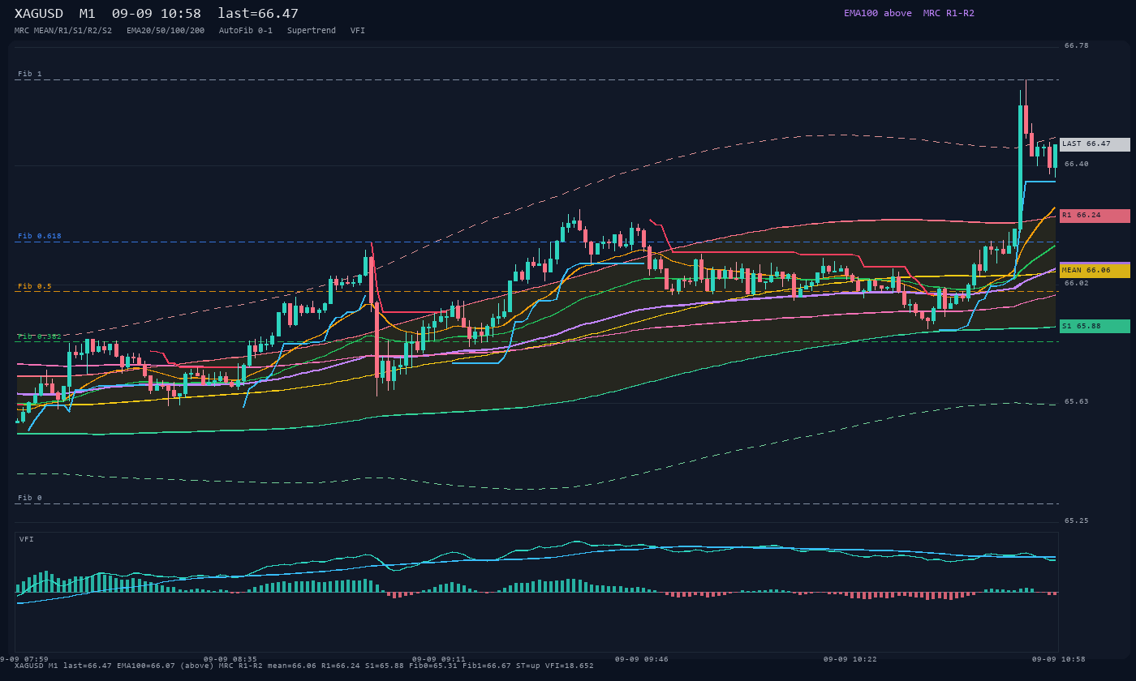Click the 66.78 price axis value

pyautogui.click(x=1077, y=45)
